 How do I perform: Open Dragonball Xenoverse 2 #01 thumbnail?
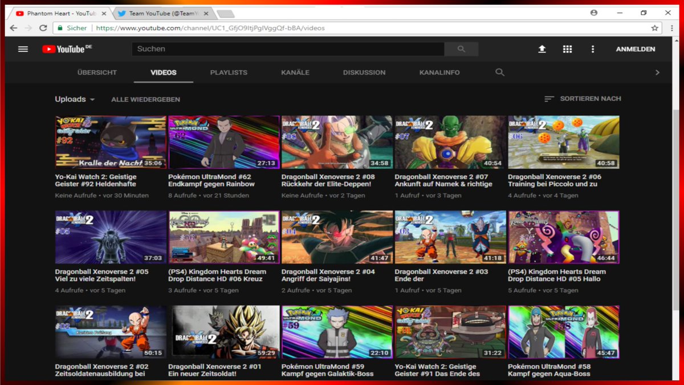(223, 332)
